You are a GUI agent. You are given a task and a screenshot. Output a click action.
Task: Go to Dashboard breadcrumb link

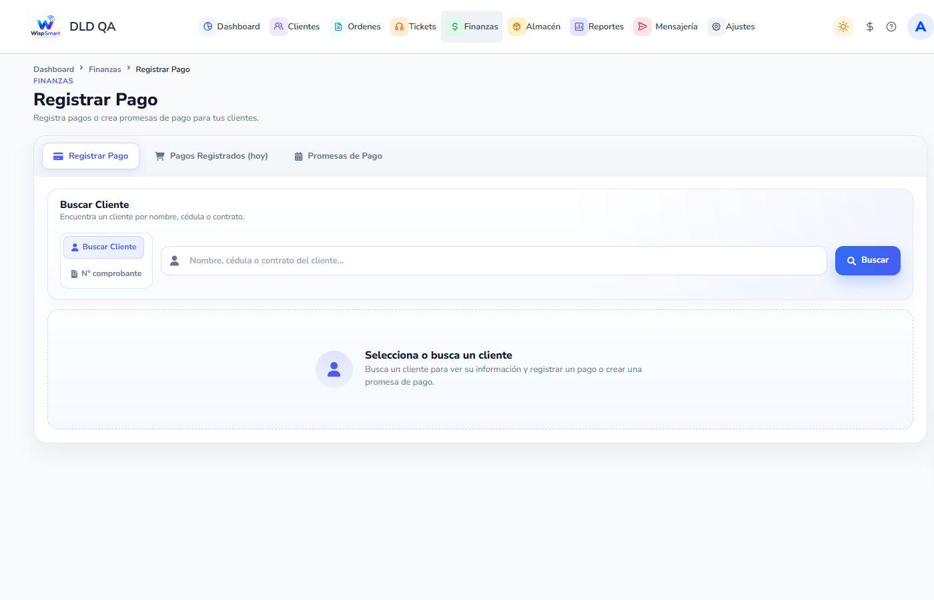click(54, 69)
